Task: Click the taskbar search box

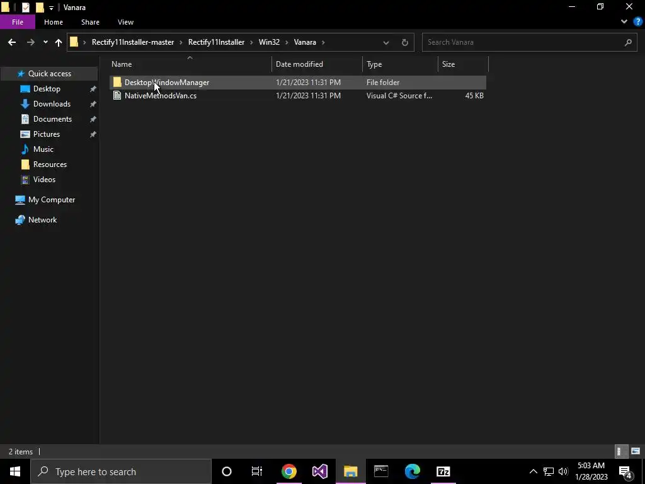Action: point(121,471)
